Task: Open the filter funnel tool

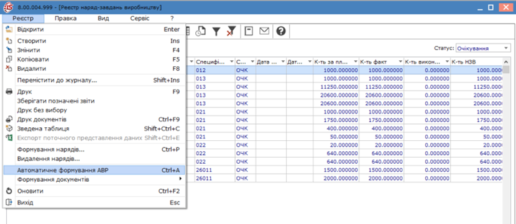Action: click(216, 32)
